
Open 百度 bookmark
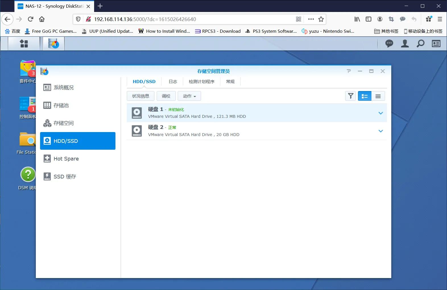13,31
